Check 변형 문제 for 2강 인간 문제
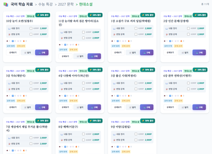Viewport: 212px width, 154px height. 188,34
